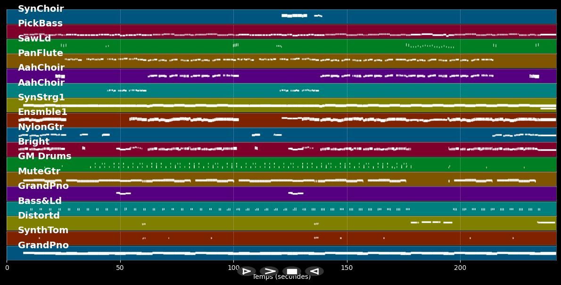561x285 pixels.
Task: Select the NylonGtr track label
Action: 41,127
